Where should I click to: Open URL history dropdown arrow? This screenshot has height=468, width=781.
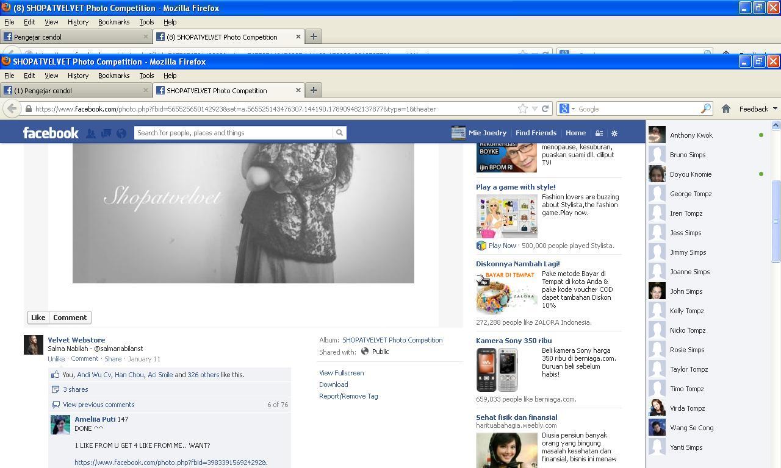point(534,108)
